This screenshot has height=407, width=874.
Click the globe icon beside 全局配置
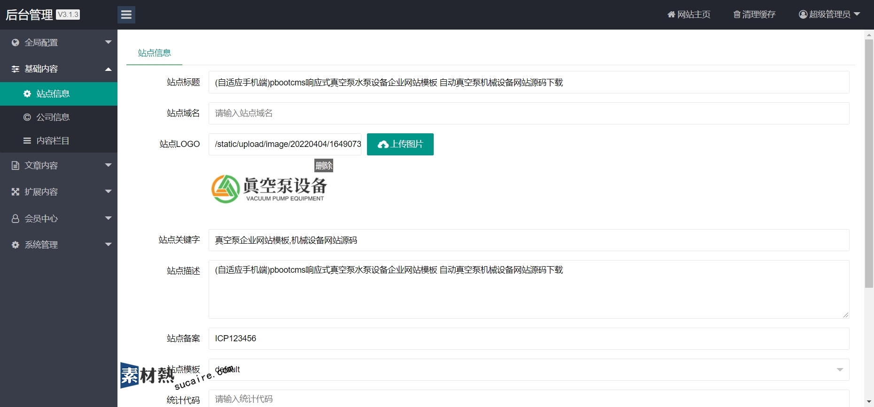(16, 43)
